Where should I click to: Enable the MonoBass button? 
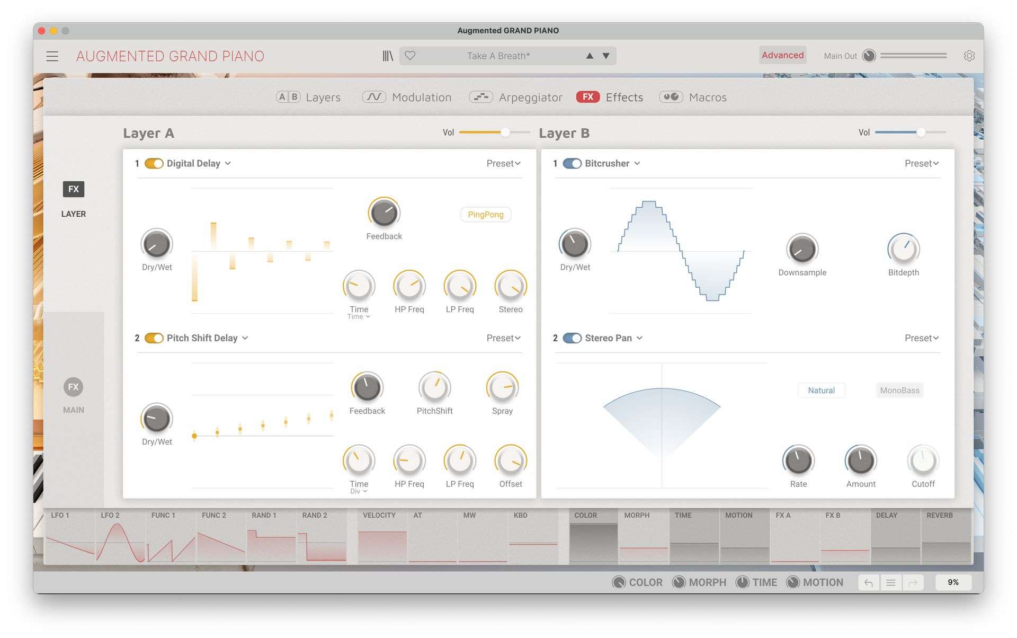899,391
